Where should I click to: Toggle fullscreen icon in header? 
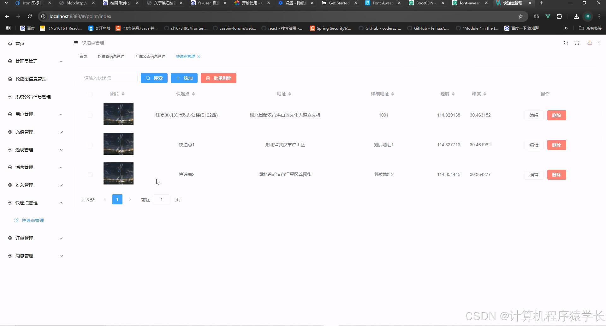(577, 43)
